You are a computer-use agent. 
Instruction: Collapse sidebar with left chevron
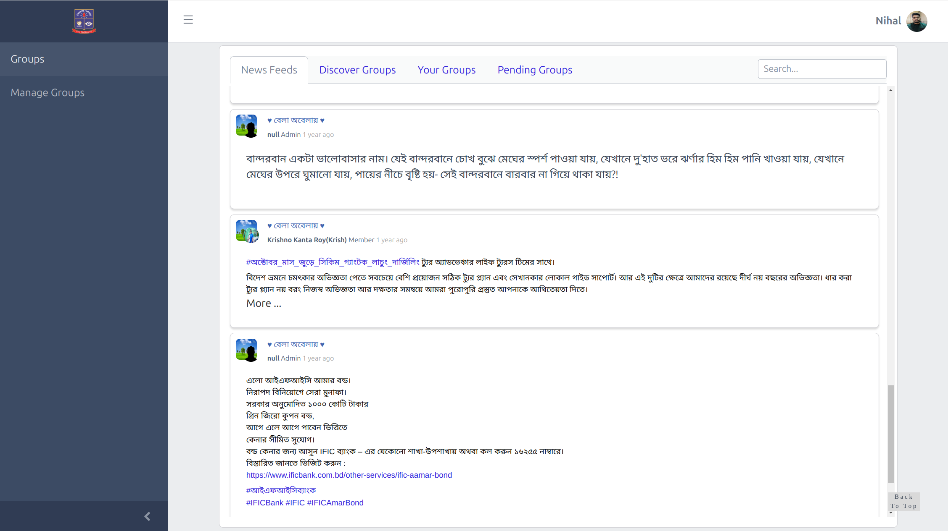(x=147, y=516)
